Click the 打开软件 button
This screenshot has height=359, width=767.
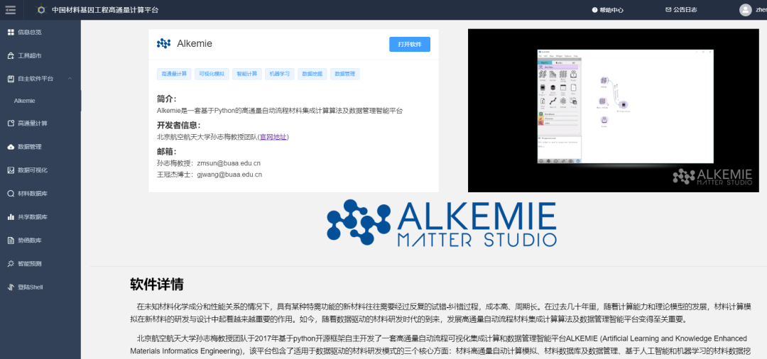pyautogui.click(x=409, y=44)
